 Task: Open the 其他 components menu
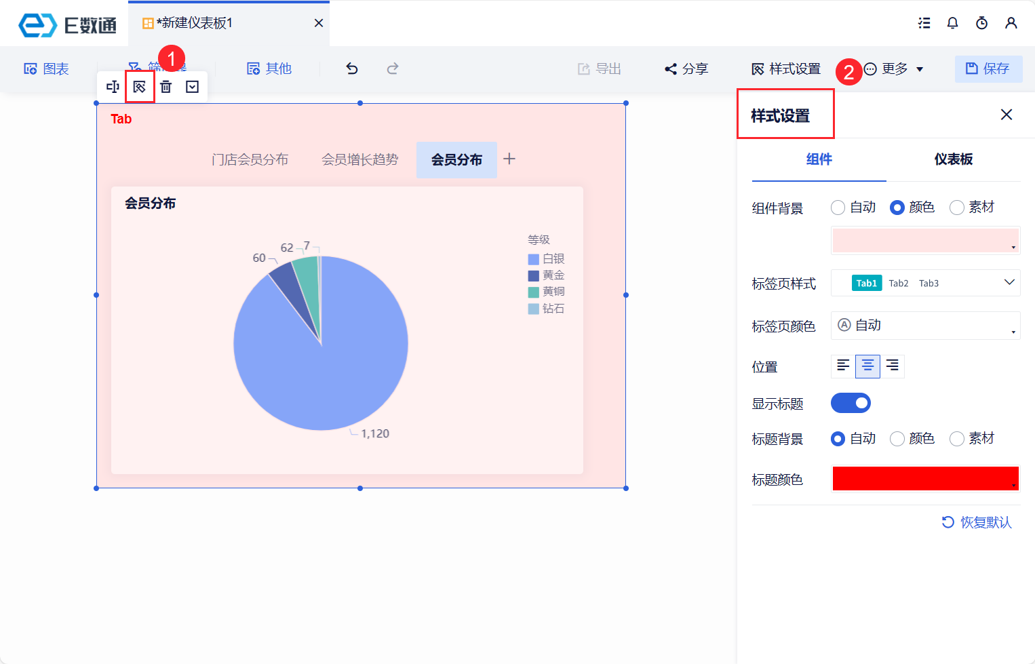(269, 69)
